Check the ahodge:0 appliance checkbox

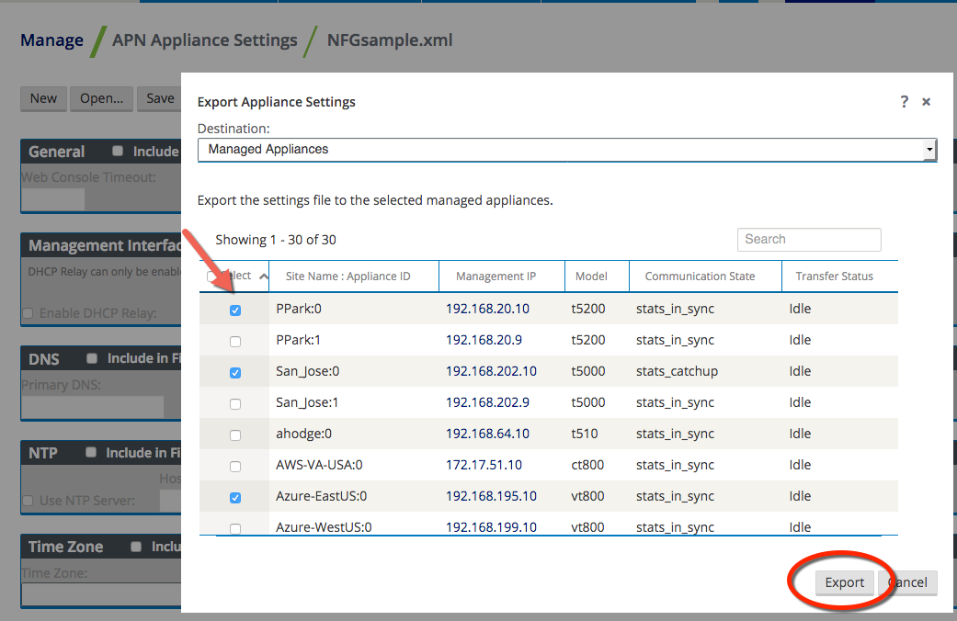pos(235,435)
